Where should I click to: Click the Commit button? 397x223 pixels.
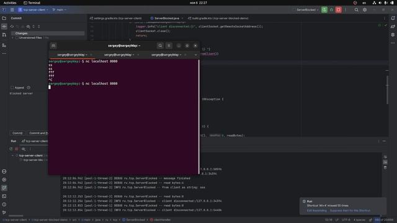pos(17,133)
